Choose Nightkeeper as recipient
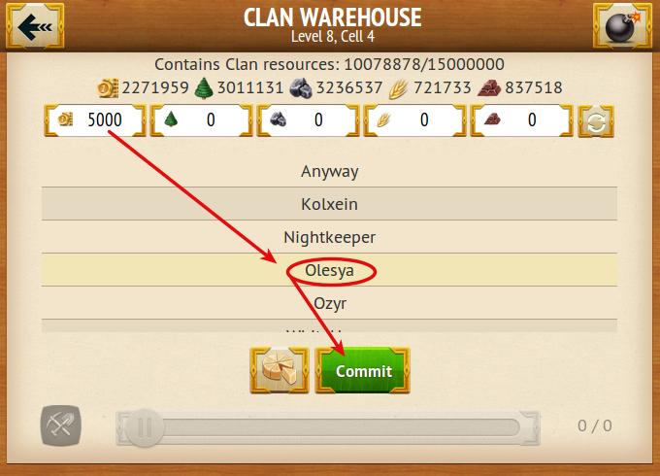Screen dimensions: 660x476 [x=330, y=237]
